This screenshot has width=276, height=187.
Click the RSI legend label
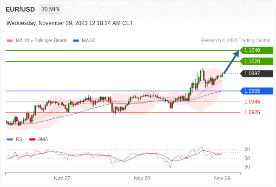click(x=20, y=140)
